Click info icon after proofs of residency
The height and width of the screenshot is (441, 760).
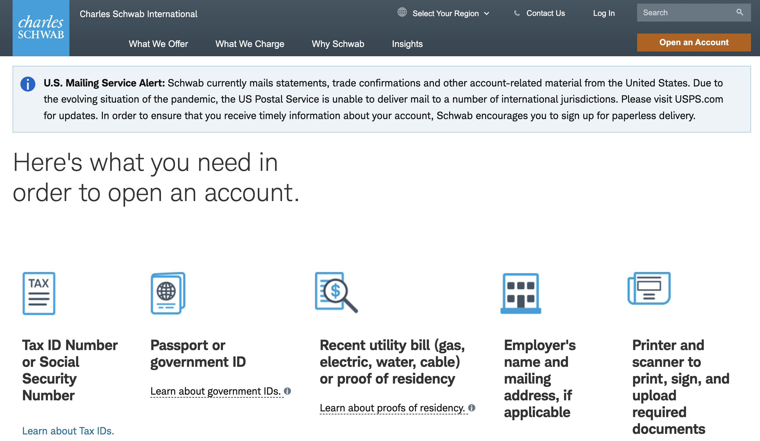click(472, 408)
